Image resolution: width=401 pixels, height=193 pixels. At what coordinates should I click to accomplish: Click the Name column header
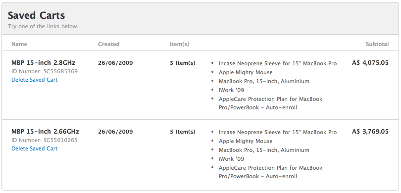click(x=19, y=44)
